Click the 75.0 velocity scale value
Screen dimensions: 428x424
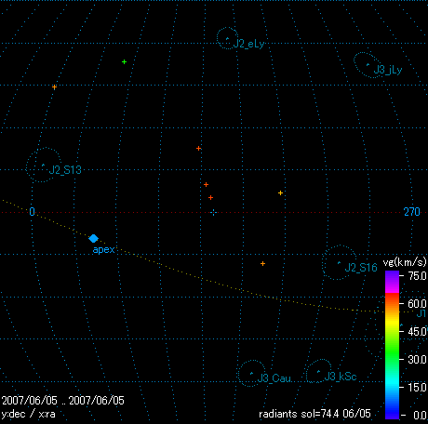(417, 276)
